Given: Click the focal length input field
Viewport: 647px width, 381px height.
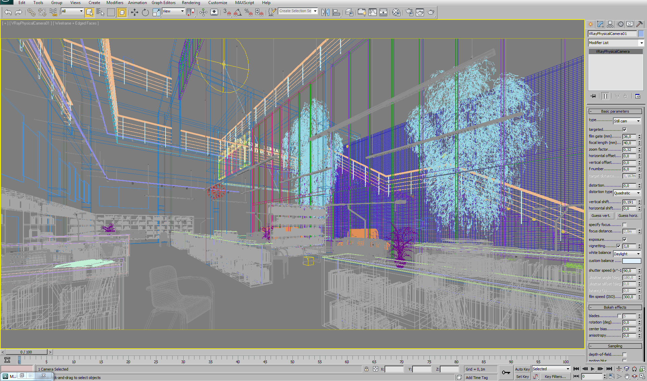Looking at the screenshot, I should click(x=629, y=143).
